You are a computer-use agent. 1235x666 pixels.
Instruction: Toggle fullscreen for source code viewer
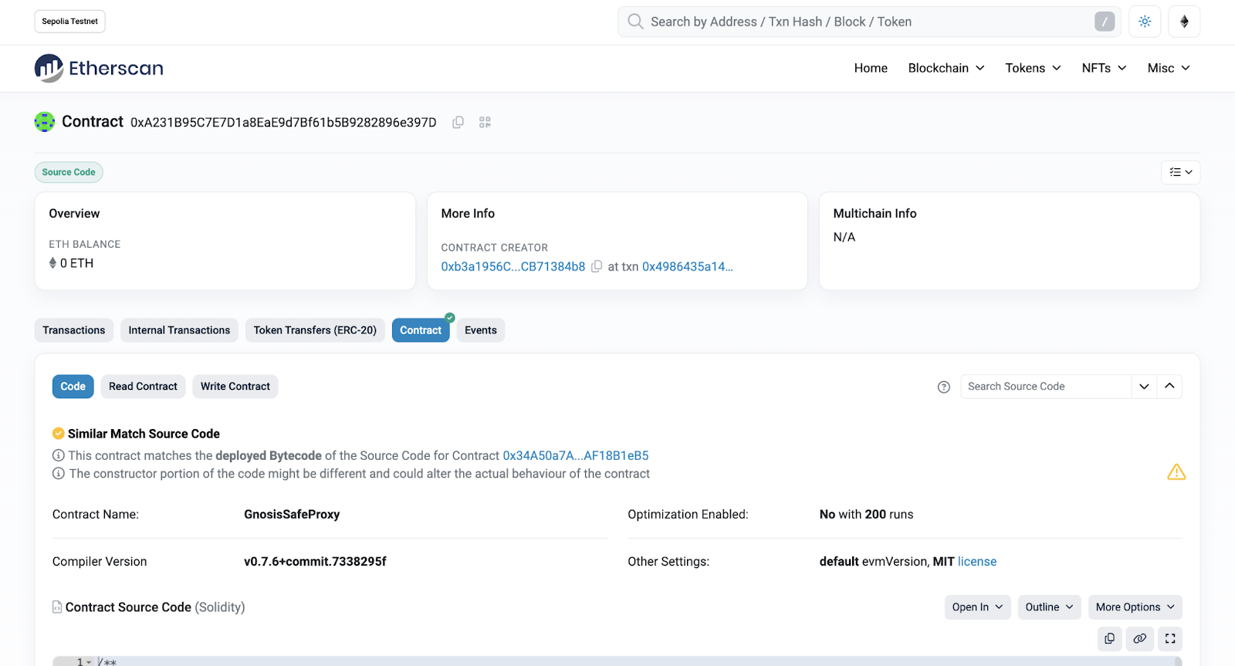coord(1170,638)
